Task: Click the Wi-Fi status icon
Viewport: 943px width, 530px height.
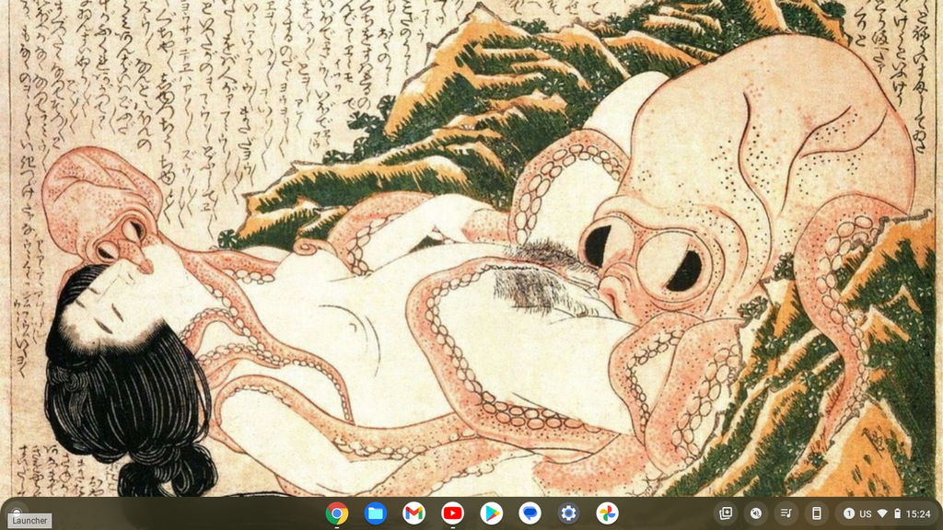Action: 882,513
